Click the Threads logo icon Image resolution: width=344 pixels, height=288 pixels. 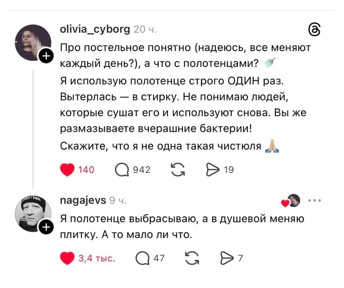click(314, 30)
